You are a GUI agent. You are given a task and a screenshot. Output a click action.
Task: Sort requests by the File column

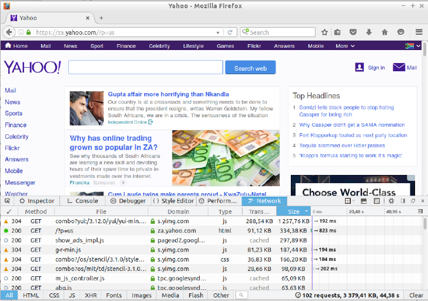point(101,211)
